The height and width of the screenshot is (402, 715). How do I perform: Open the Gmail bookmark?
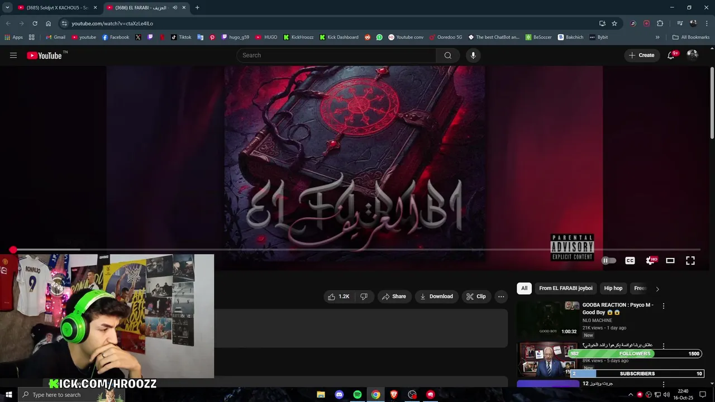tap(55, 37)
